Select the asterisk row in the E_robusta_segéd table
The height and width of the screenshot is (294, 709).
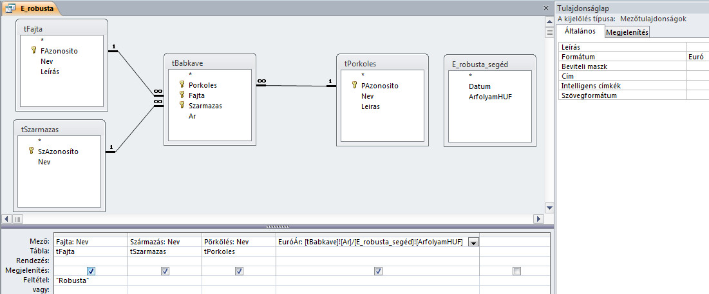point(470,75)
